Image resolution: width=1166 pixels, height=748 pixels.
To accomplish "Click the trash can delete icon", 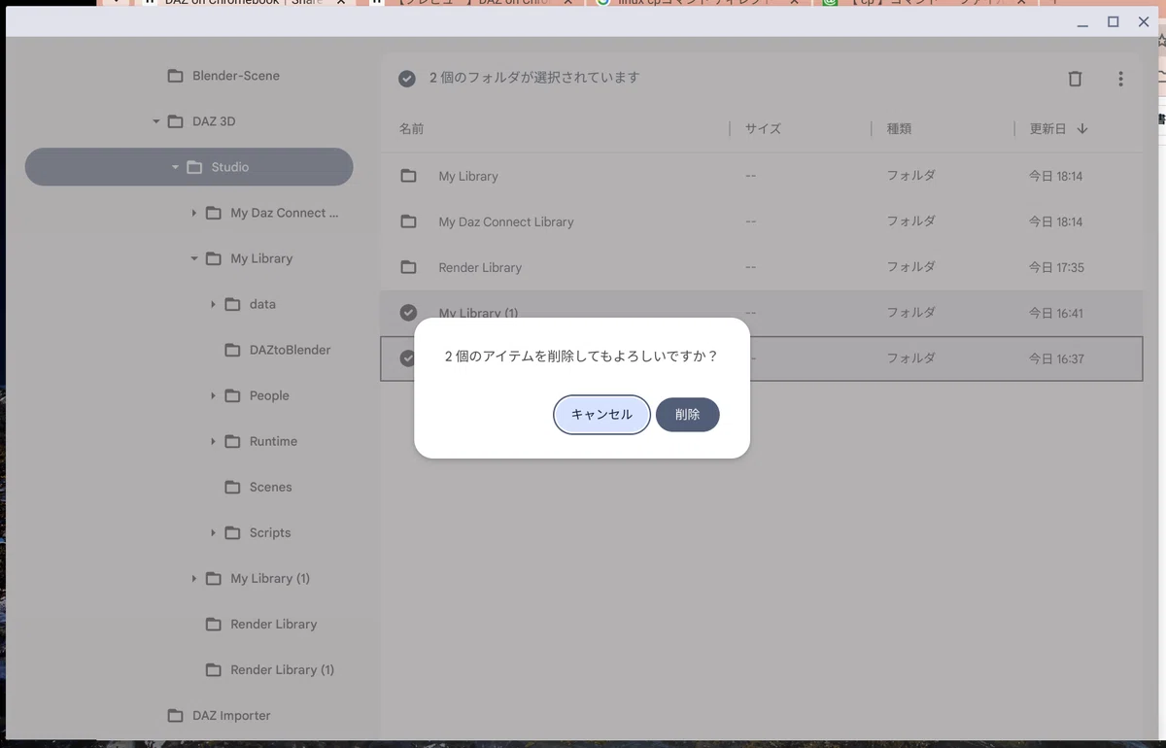I will point(1075,79).
